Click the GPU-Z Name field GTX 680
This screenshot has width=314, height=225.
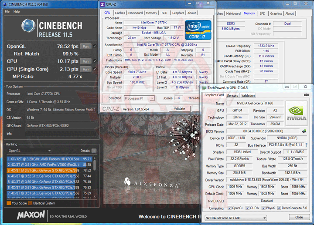point(255,103)
